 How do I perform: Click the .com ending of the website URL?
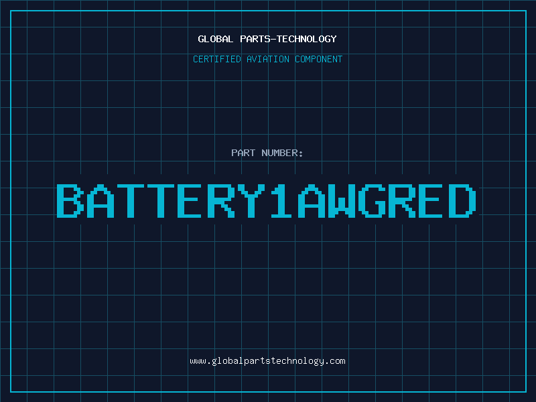tap(334, 361)
